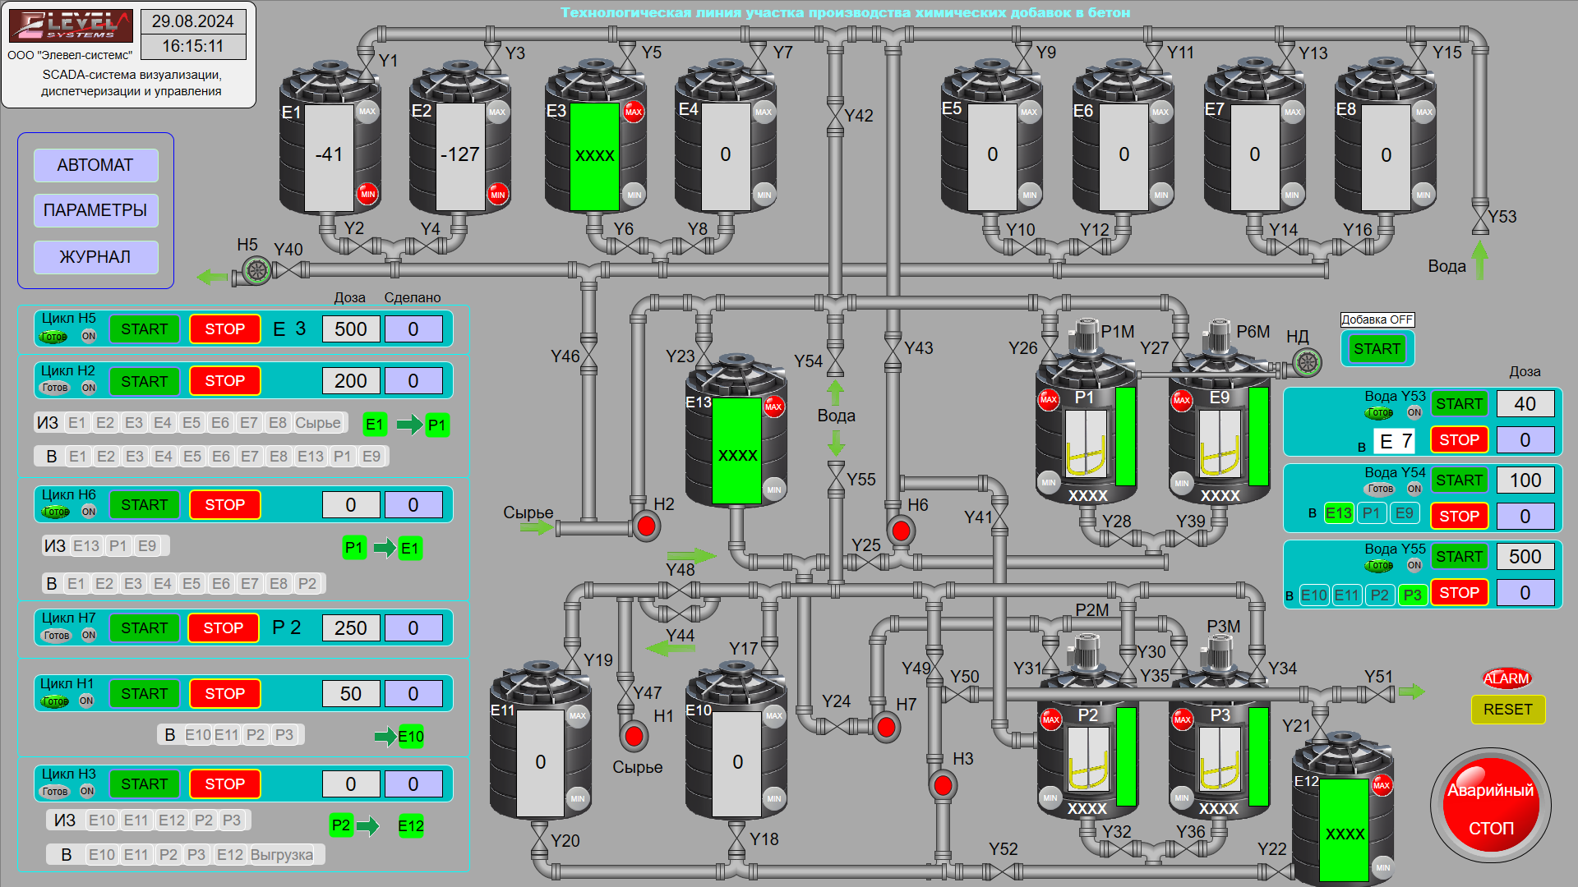Screen dimensions: 1578x887
Task: Open the ПАРАМЕТРЫ menu
Action: pyautogui.click(x=95, y=210)
